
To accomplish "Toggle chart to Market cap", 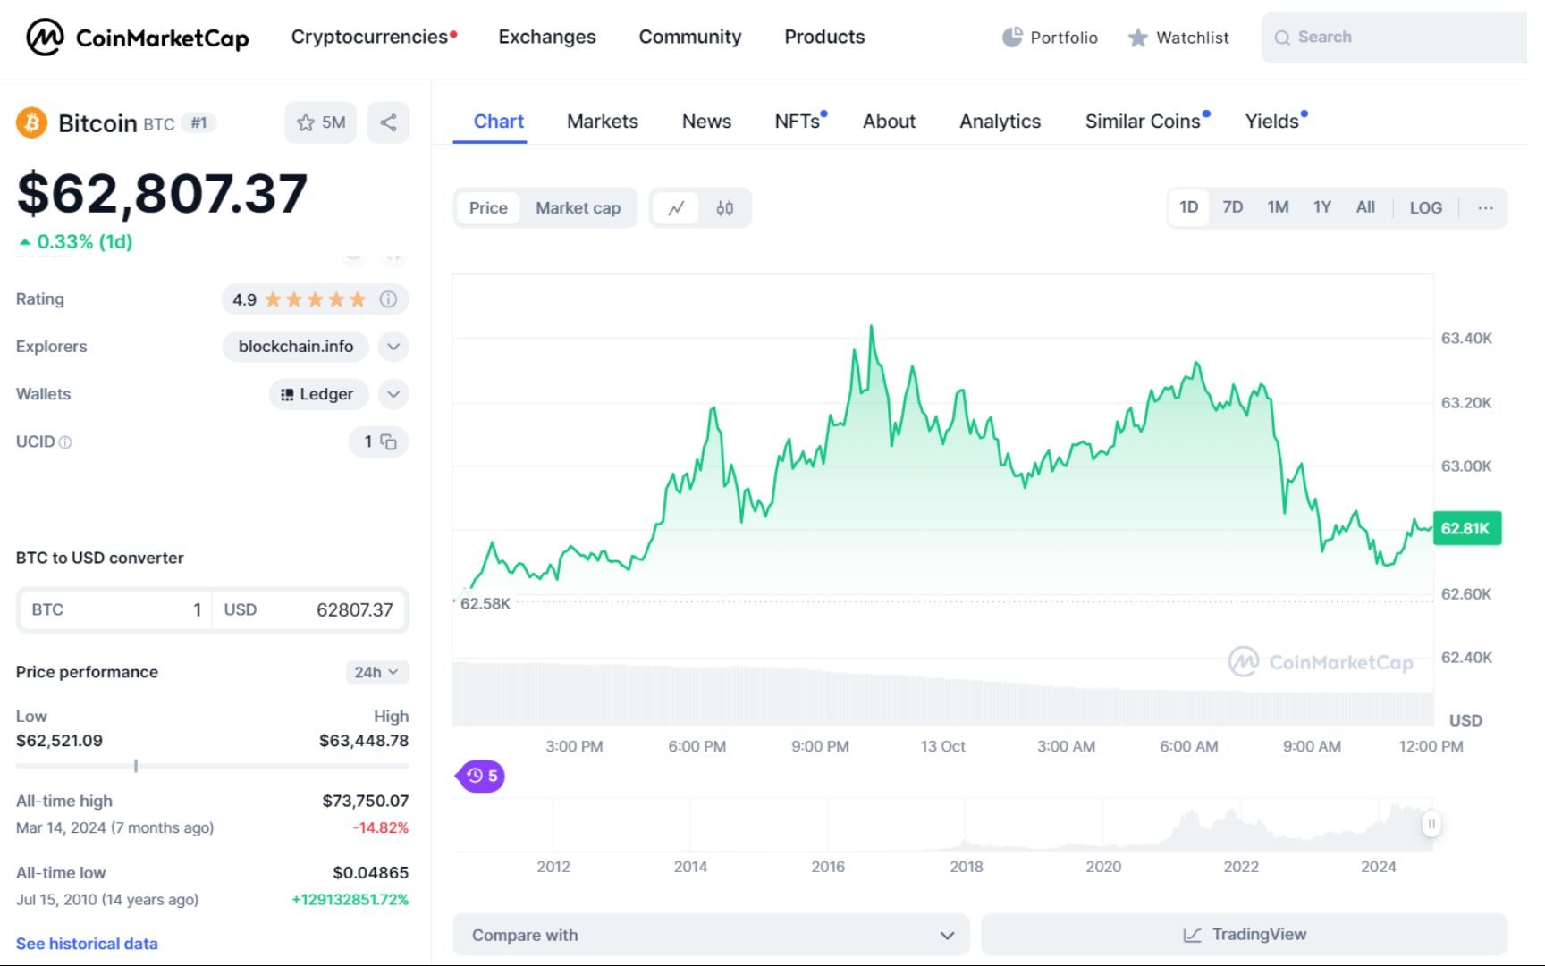I will click(578, 208).
